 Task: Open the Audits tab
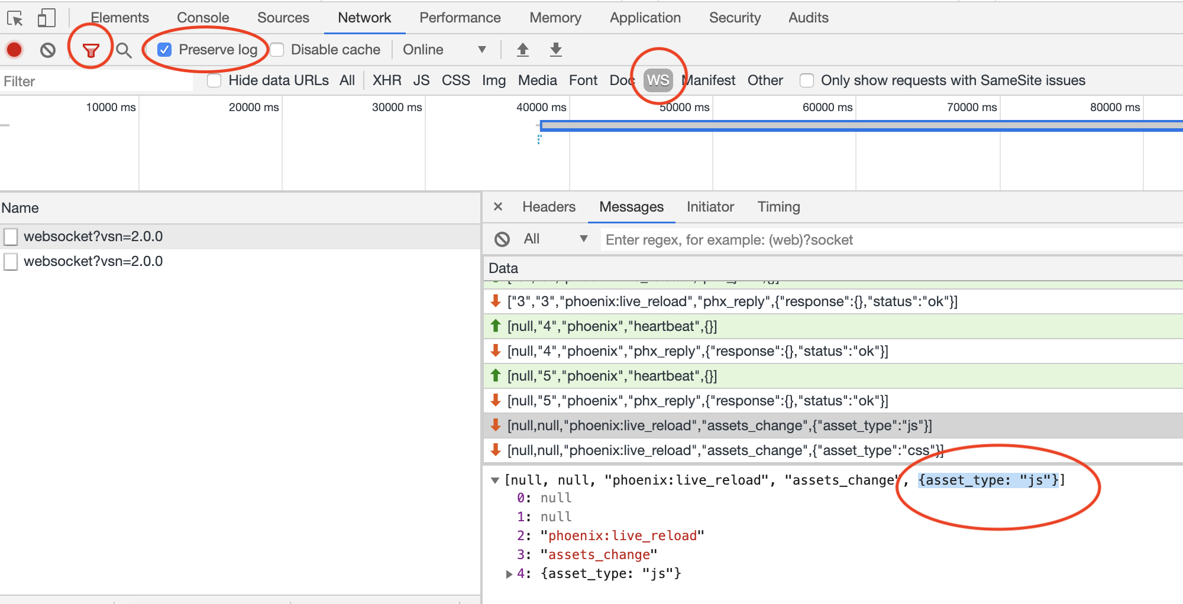[x=808, y=18]
